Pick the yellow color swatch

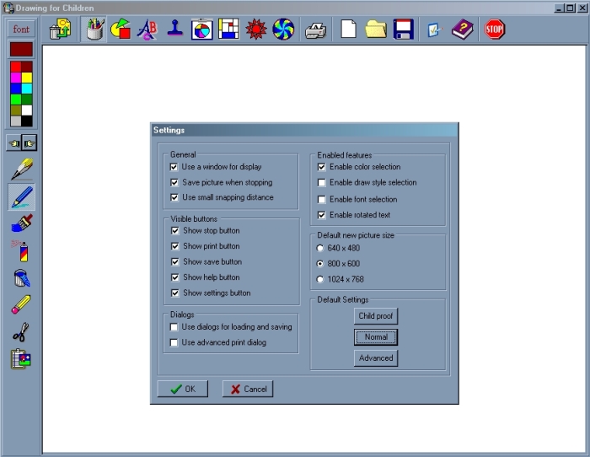[x=27, y=78]
